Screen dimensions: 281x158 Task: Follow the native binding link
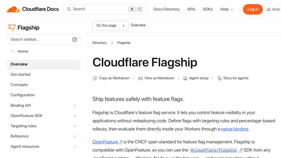click(x=234, y=129)
